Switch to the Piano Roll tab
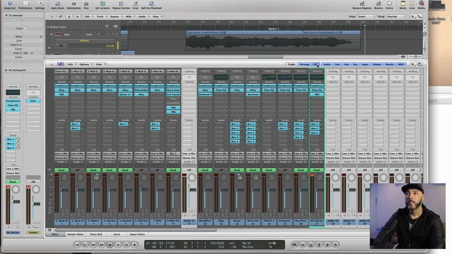Viewport: 452px width, 254px height. point(96,234)
